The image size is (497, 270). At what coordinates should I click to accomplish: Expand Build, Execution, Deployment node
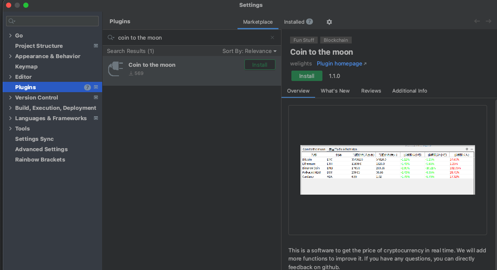(10, 108)
